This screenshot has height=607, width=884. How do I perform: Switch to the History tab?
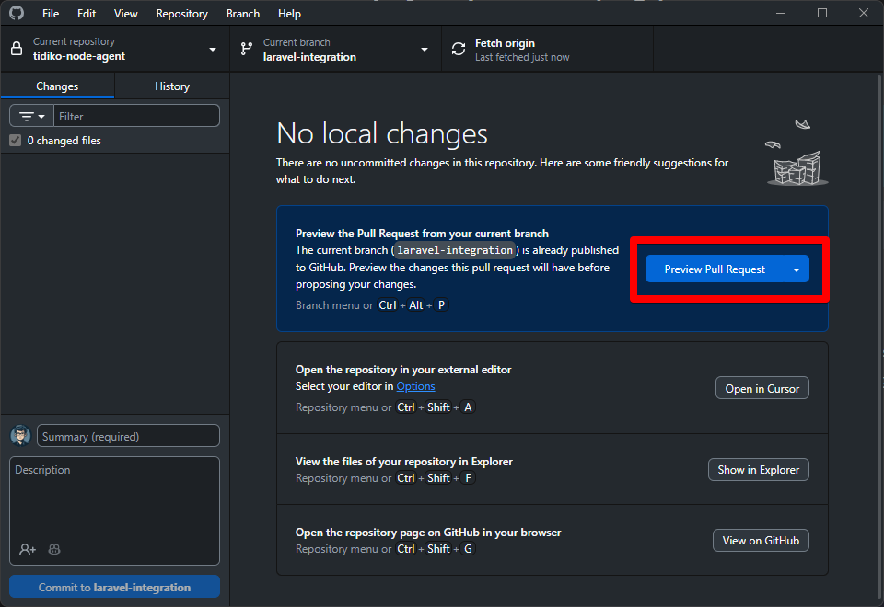click(171, 86)
